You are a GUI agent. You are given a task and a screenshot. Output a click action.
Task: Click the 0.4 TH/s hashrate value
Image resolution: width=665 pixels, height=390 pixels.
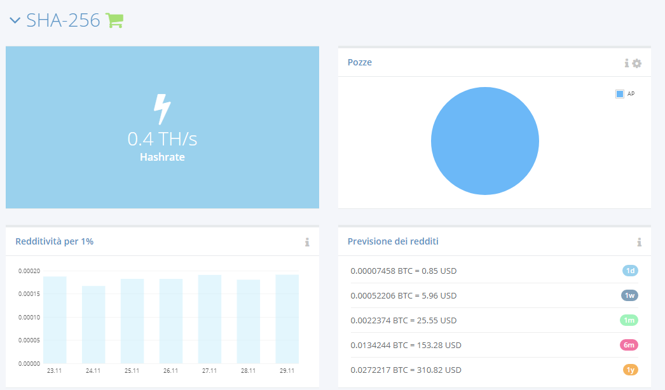pos(162,139)
